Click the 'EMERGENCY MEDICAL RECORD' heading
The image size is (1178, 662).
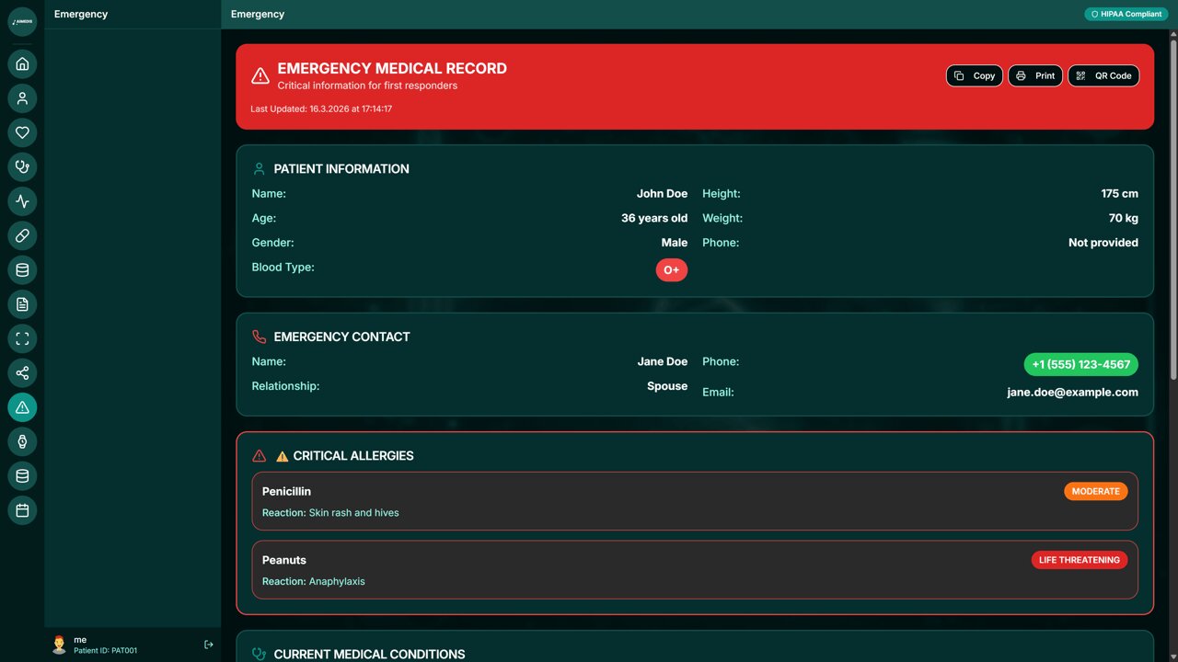click(x=392, y=69)
